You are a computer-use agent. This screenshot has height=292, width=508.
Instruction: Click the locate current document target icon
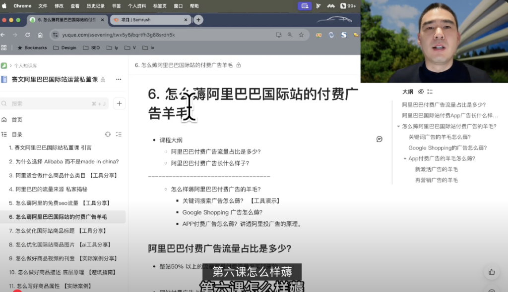tap(108, 134)
